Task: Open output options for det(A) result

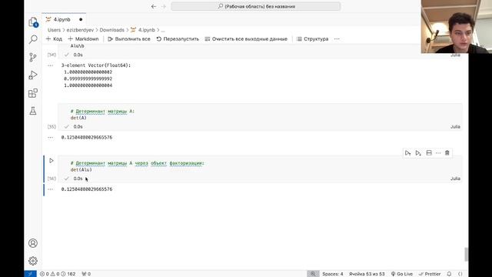Action: click(x=51, y=138)
